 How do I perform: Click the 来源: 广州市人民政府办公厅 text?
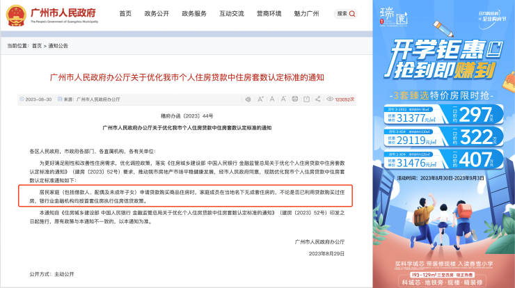tap(92, 99)
